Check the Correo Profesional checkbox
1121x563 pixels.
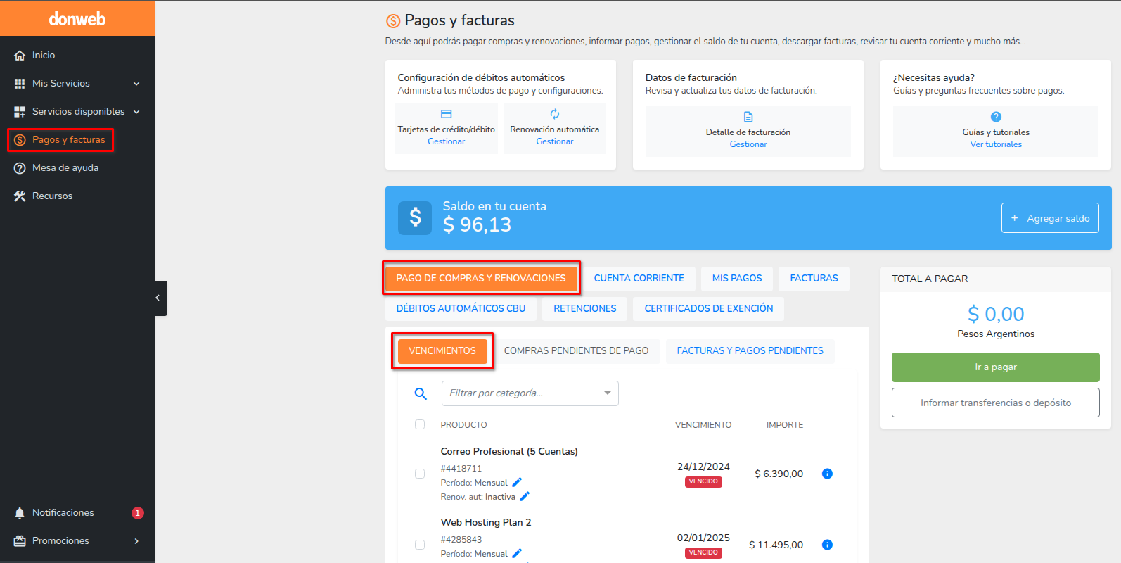(420, 474)
